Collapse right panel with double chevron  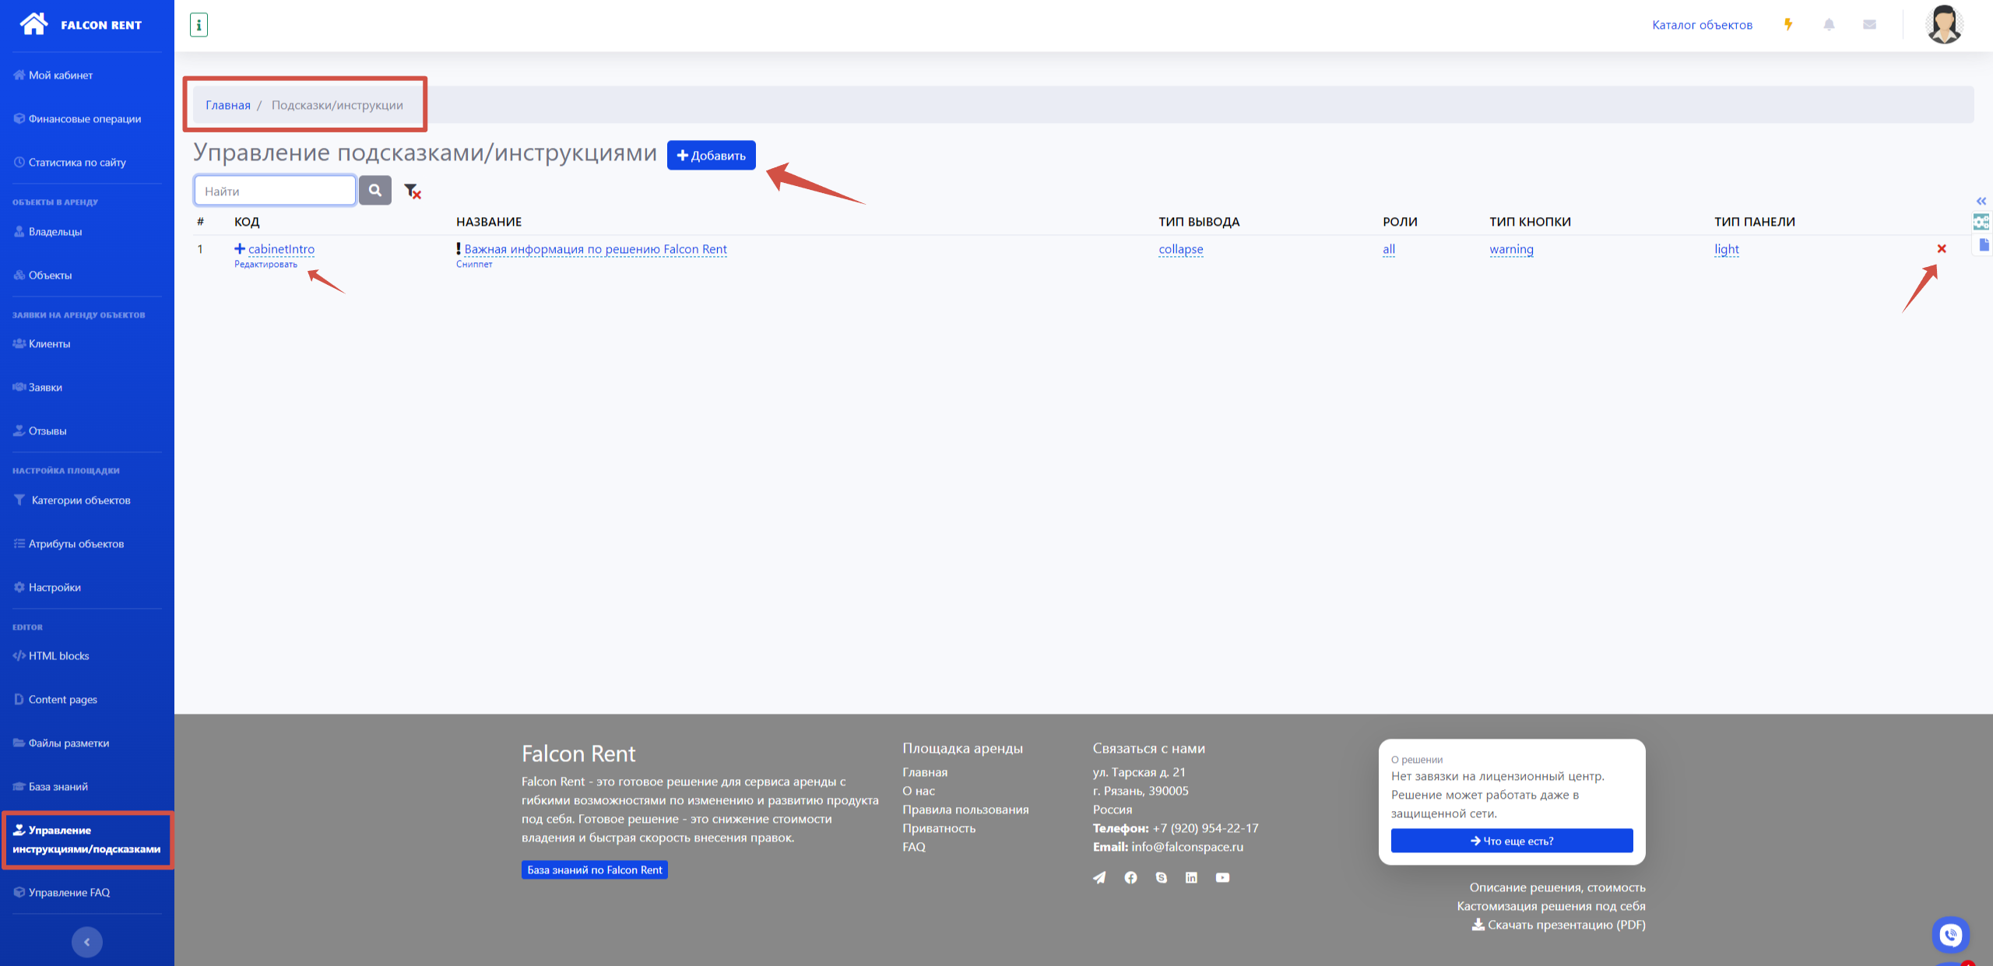click(x=1981, y=202)
